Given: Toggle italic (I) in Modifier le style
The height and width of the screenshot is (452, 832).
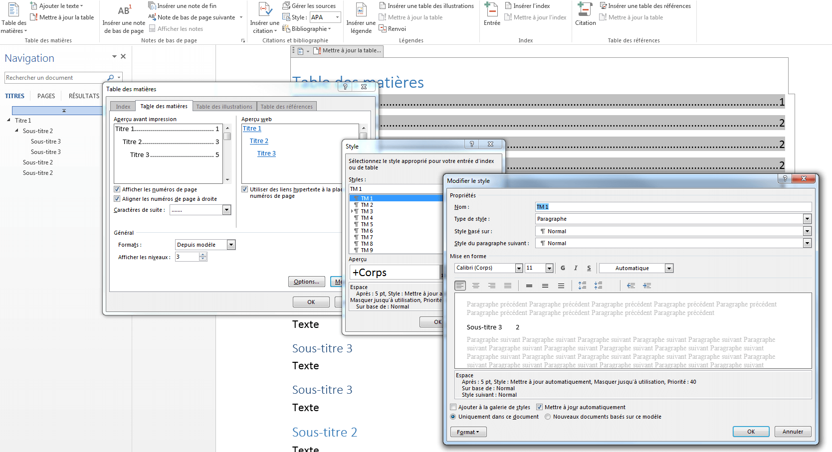Looking at the screenshot, I should 576,268.
